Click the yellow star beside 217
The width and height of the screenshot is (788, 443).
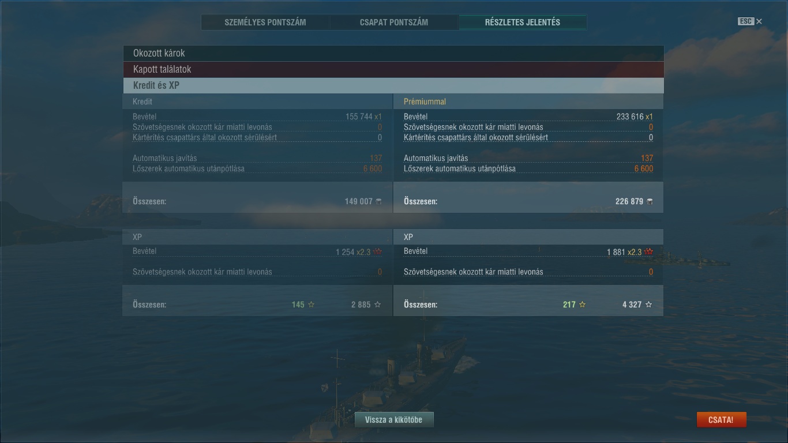(x=582, y=304)
